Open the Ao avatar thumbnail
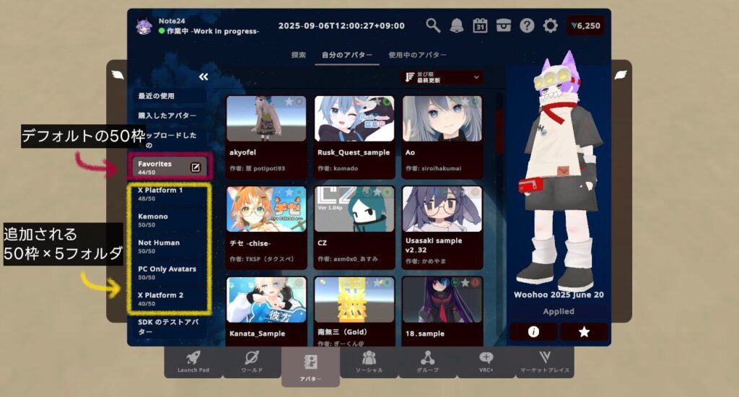The image size is (739, 397). point(442,119)
